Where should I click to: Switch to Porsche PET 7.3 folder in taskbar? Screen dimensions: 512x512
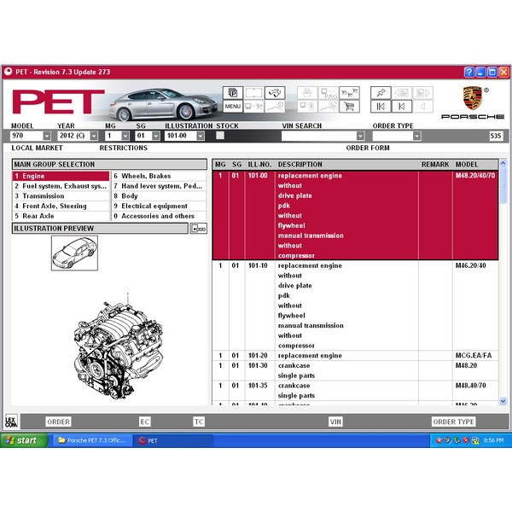(92, 440)
